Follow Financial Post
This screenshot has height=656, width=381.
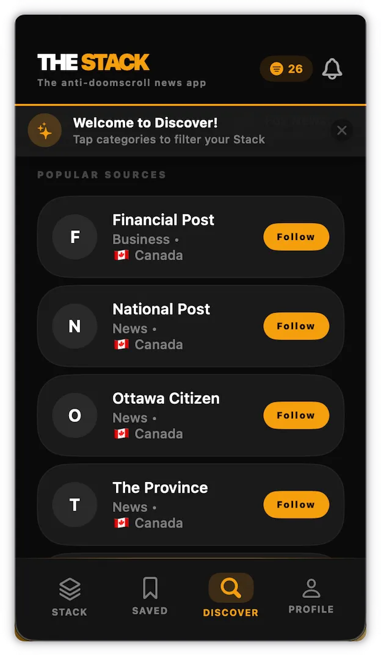point(296,237)
